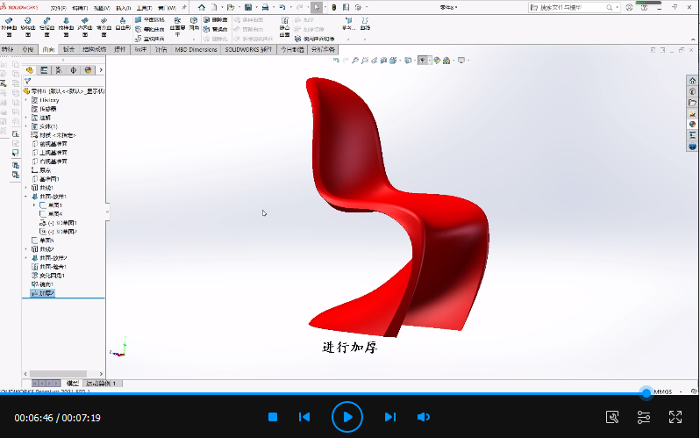Click the video player screenshot tool button
The width and height of the screenshot is (700, 438).
tap(612, 417)
